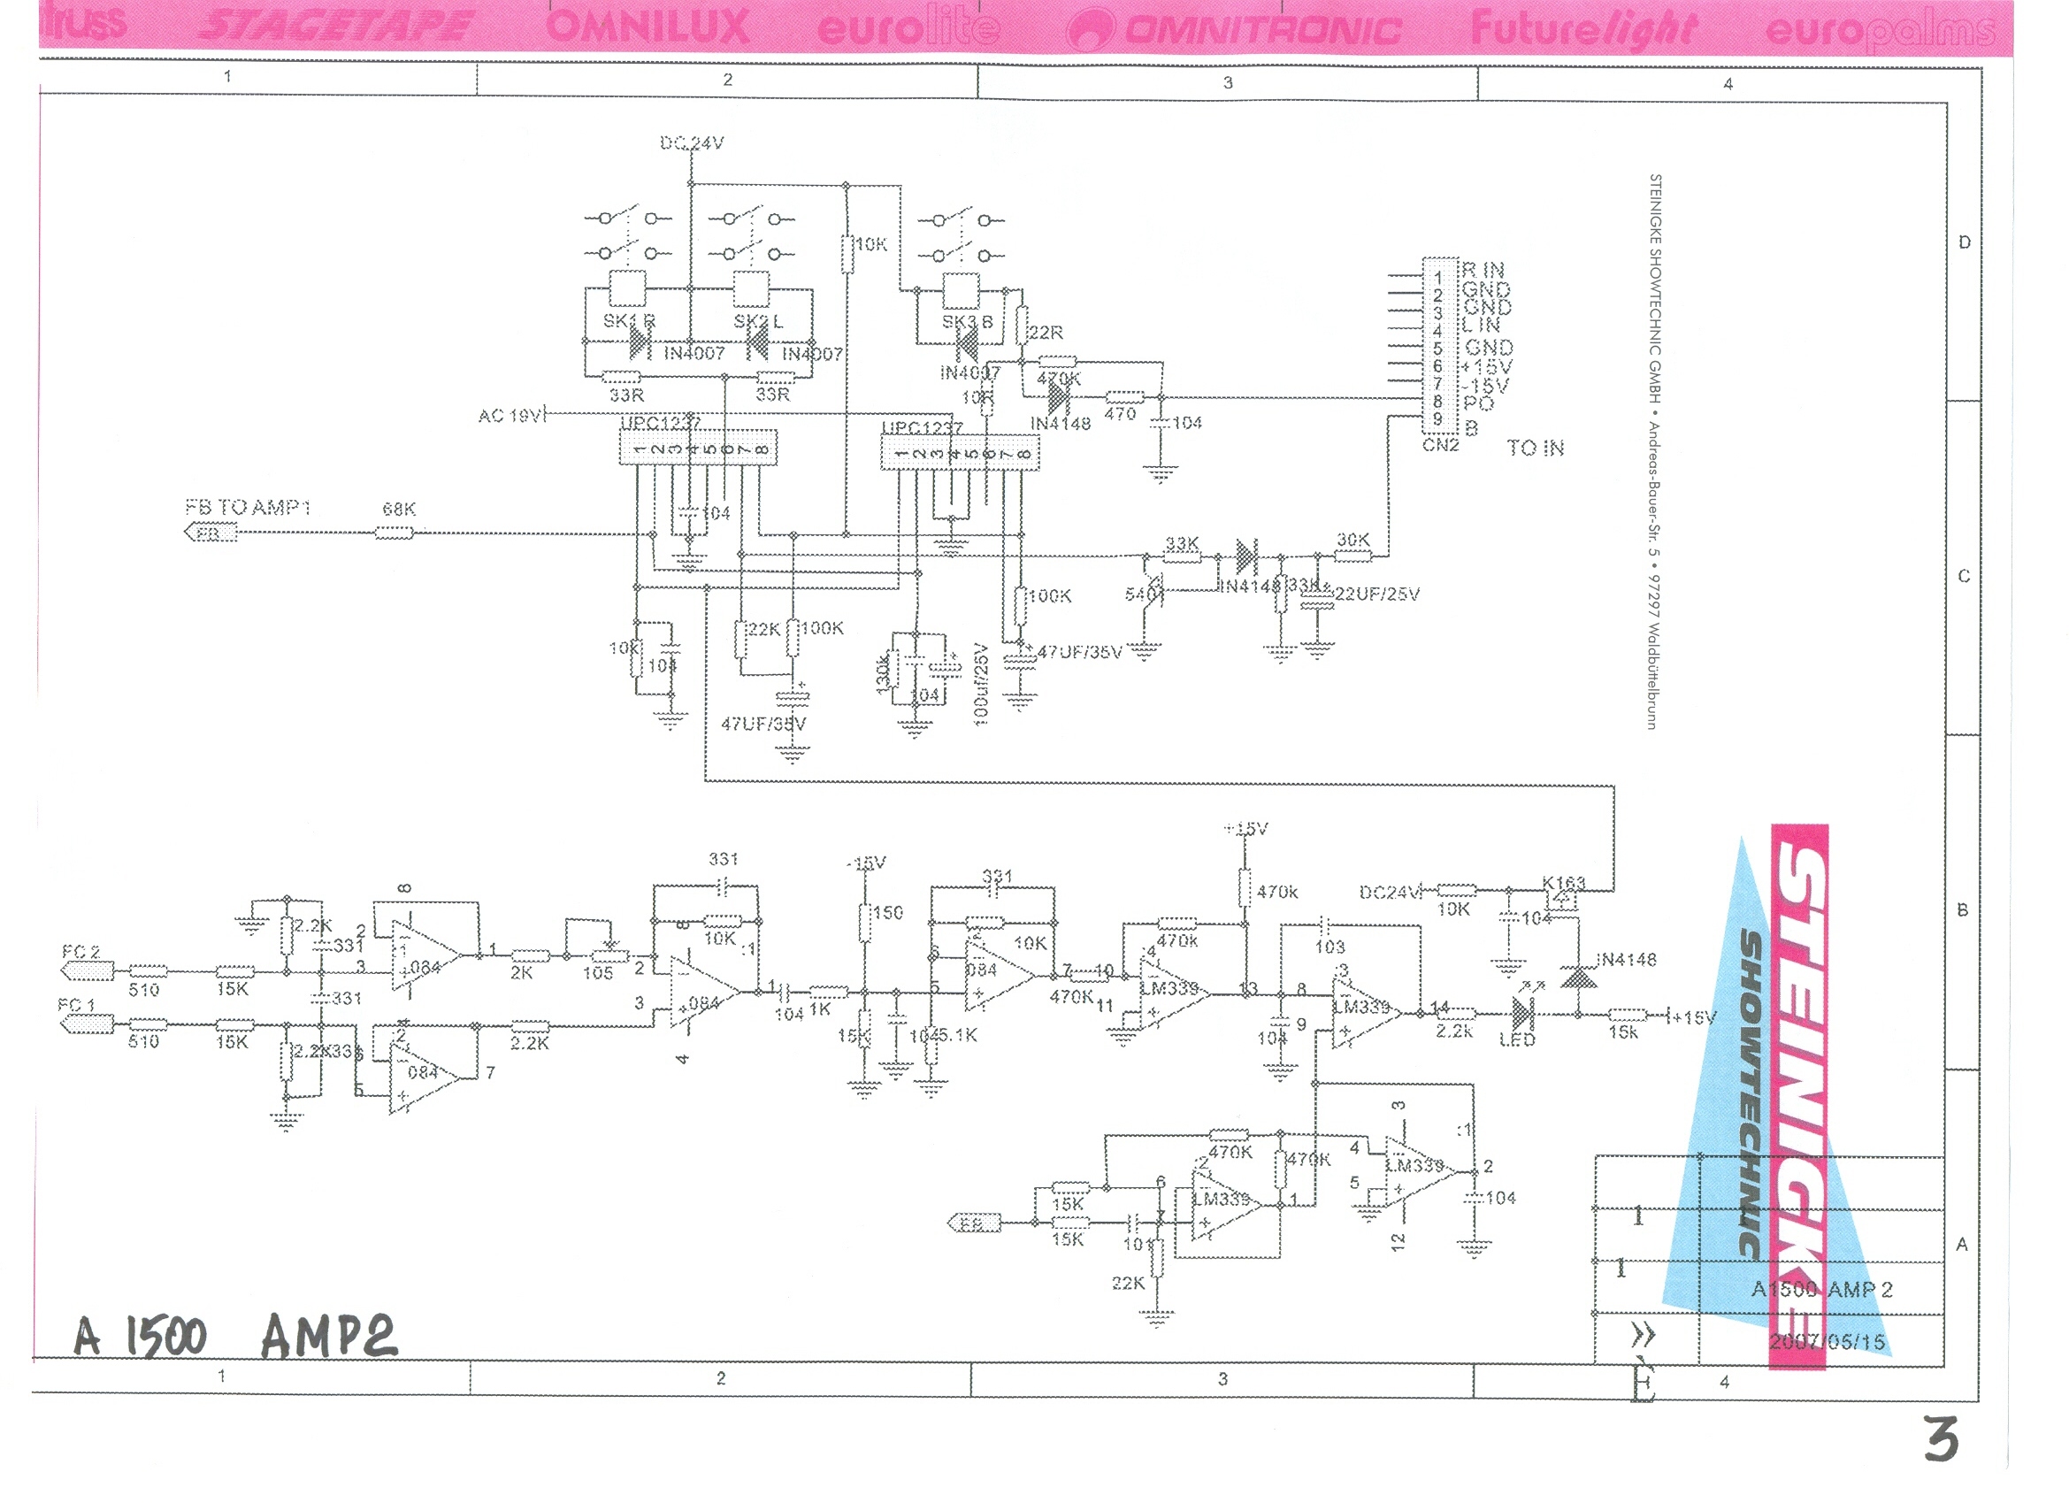This screenshot has width=2069, height=1503.
Task: Select the FC 1 input port symbol
Action: click(88, 1024)
